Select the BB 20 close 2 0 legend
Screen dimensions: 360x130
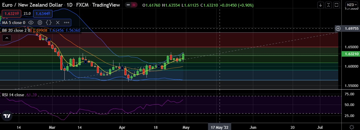point(17,30)
